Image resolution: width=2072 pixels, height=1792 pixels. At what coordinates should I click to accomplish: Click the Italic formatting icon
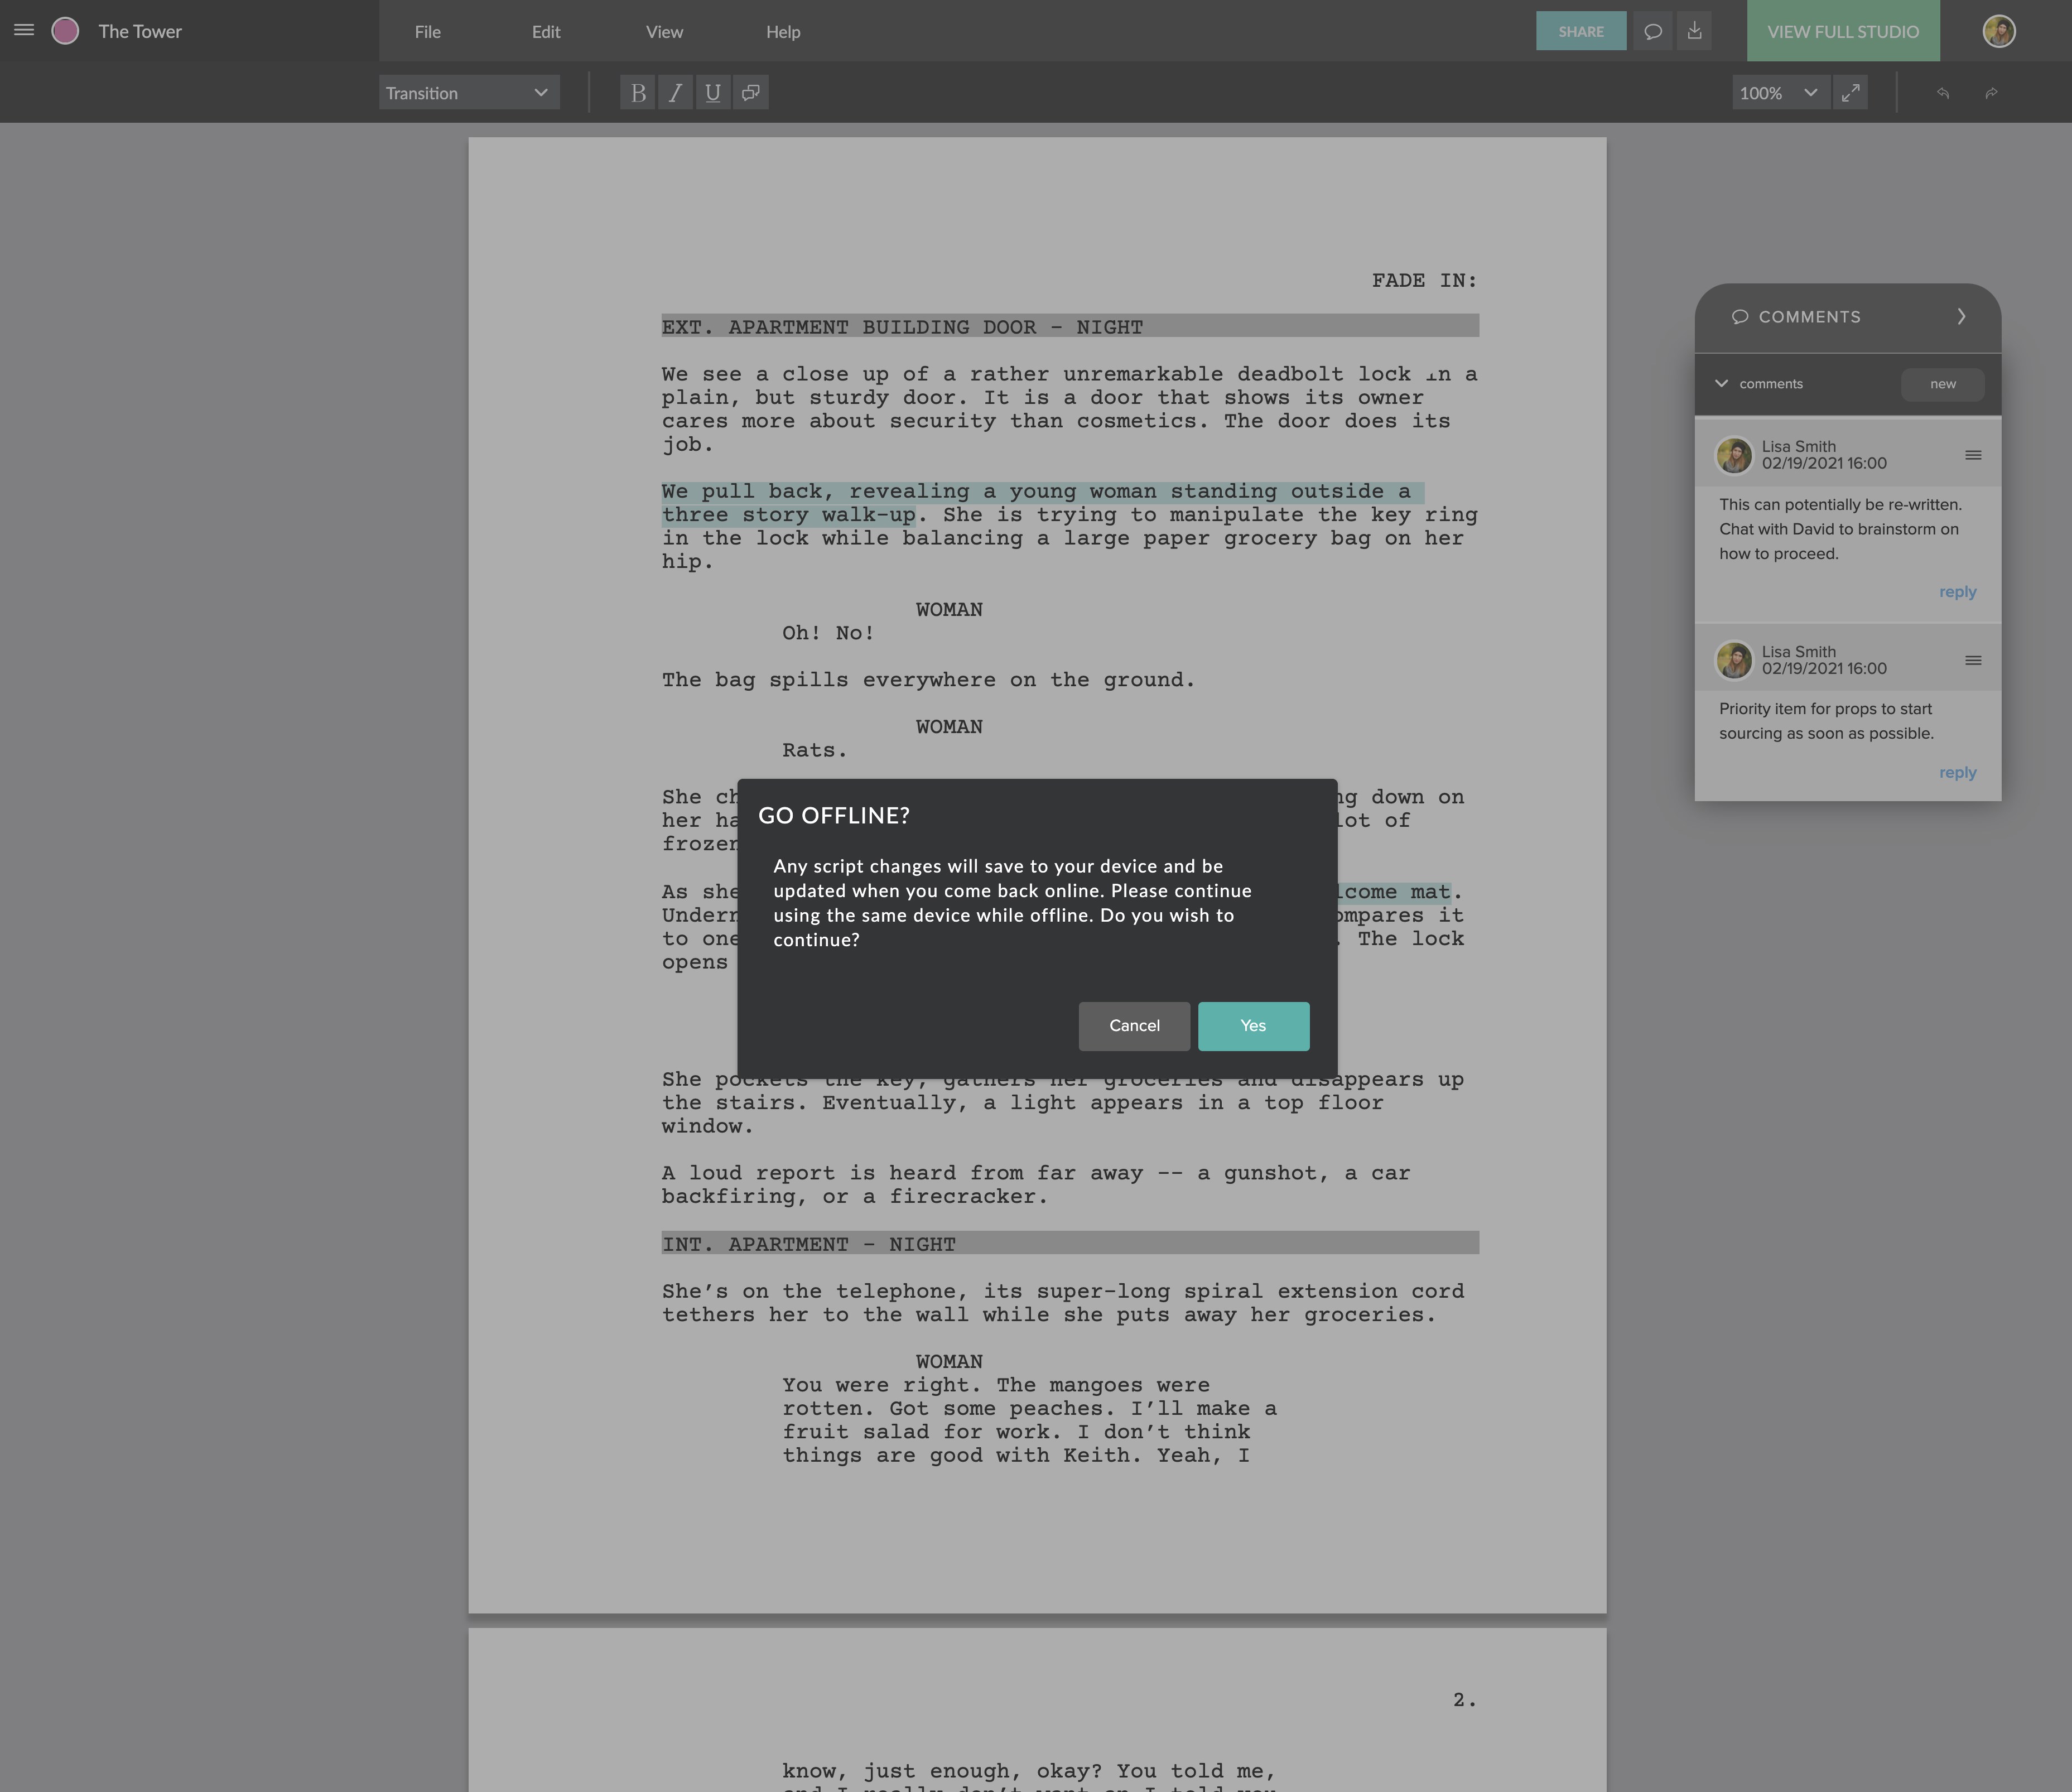coord(675,93)
